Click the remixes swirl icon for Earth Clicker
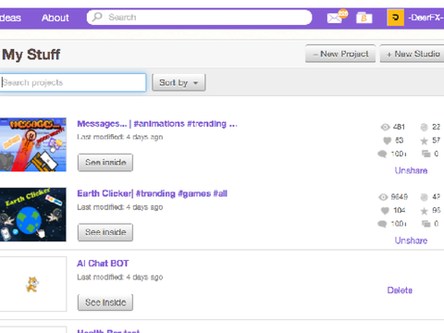 425,197
